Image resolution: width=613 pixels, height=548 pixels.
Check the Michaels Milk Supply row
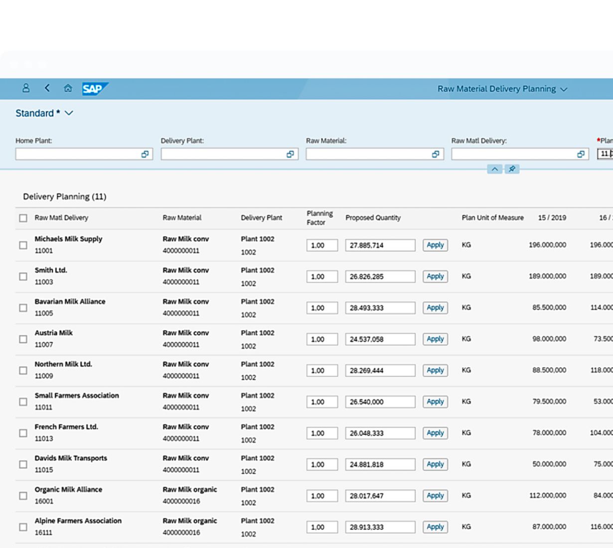[23, 245]
